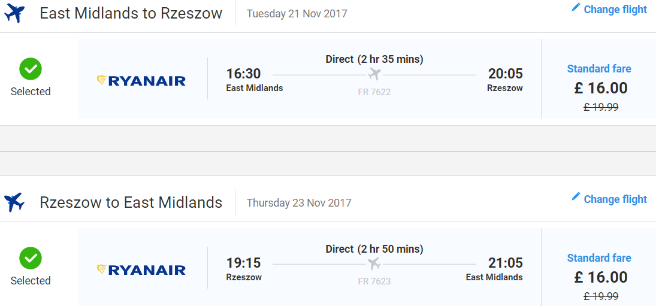Image resolution: width=656 pixels, height=306 pixels.
Task: Click flight number FR 7622
Action: click(374, 92)
